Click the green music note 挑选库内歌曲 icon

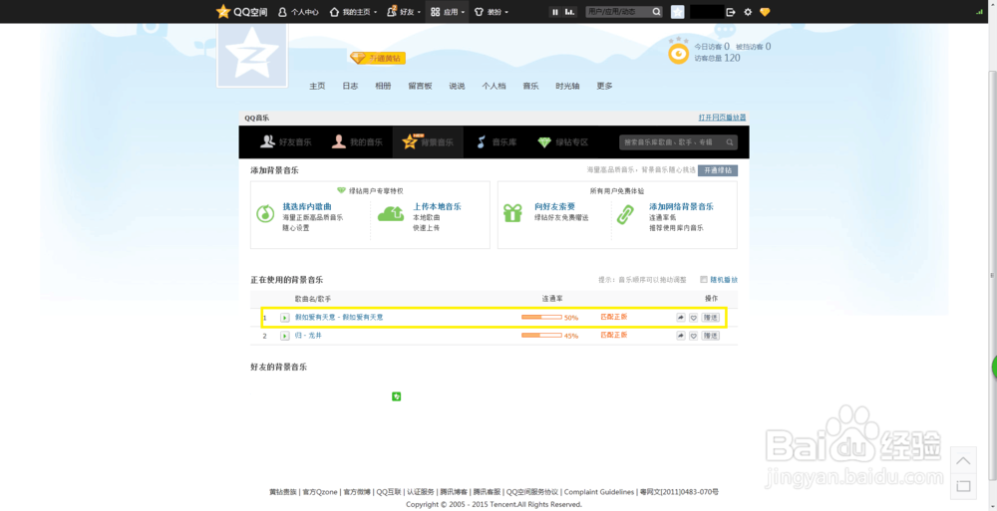[x=264, y=214]
